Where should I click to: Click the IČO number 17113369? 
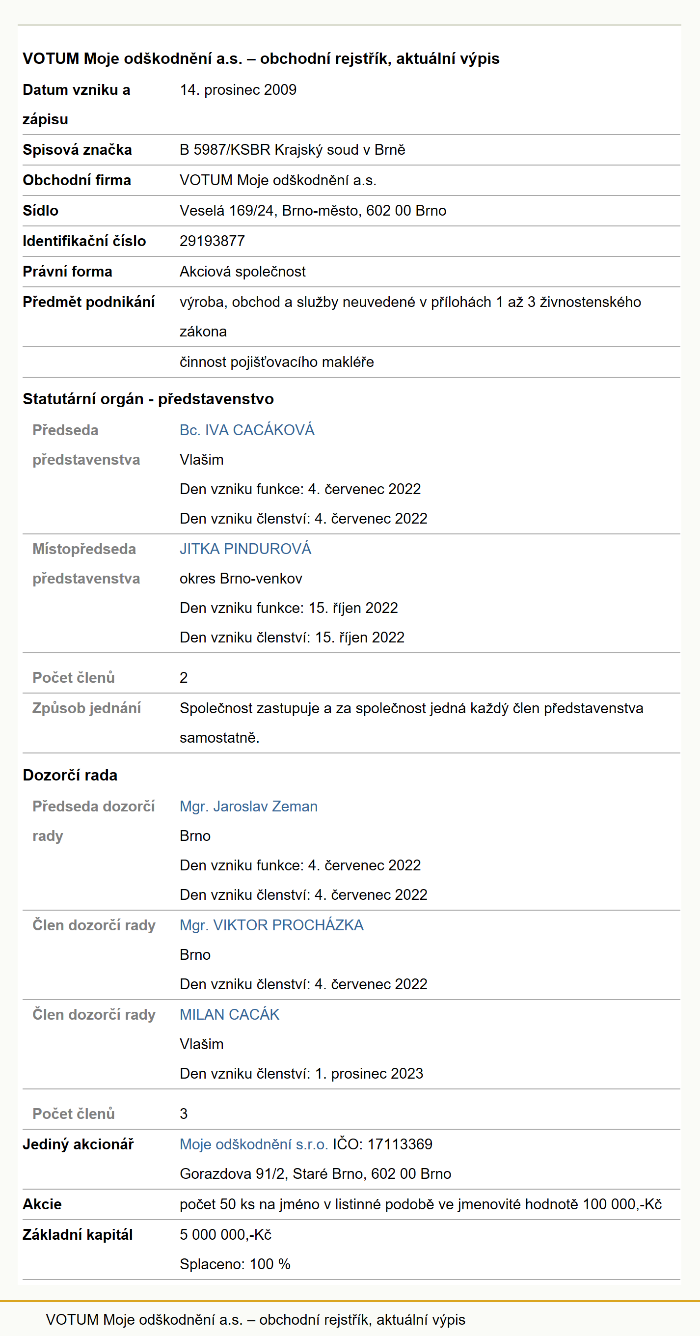400,1144
